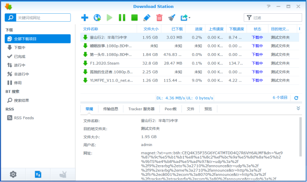Viewport: 307px width, 182px height.
Task: Select 下载中 category in sidebar
Action: pyautogui.click(x=38, y=47)
